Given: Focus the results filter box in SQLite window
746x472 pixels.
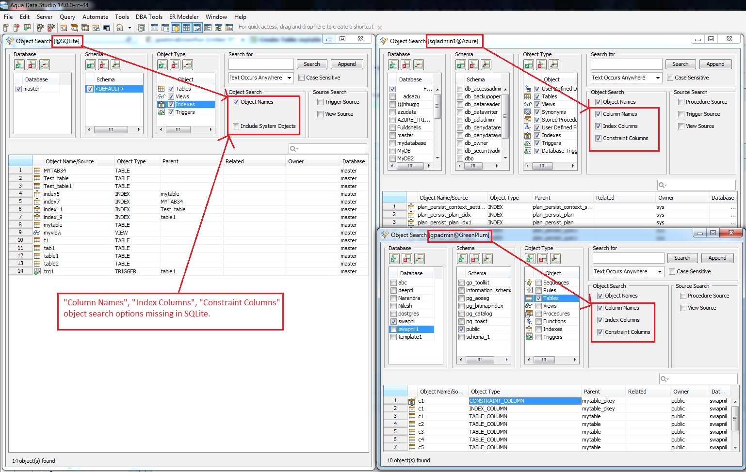Looking at the screenshot, I should point(328,149).
